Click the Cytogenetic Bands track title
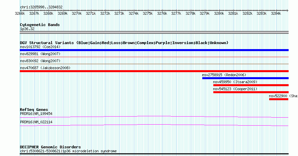298x156 pixels. click(x=40, y=25)
